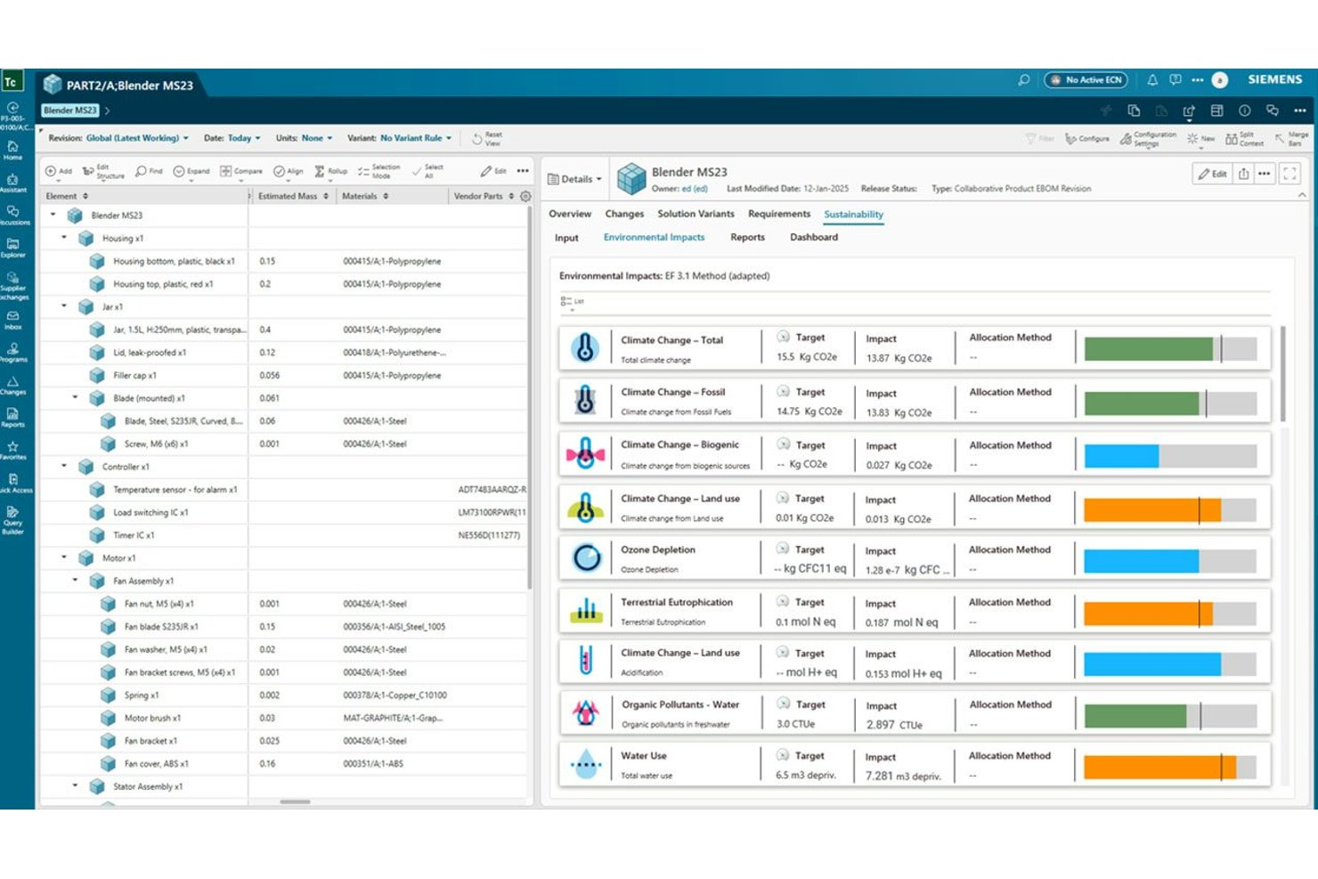Open the Assistant from the left sidebar

tap(12, 183)
